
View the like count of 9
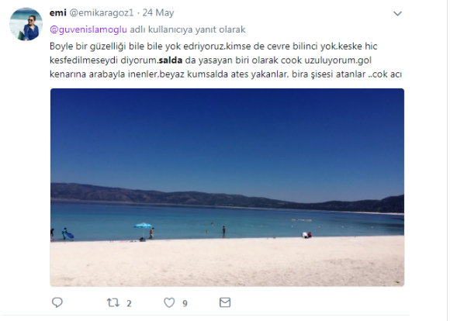[185, 303]
